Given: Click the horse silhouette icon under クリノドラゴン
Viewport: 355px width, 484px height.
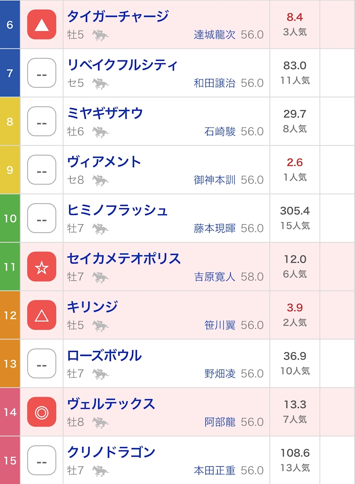Looking at the screenshot, I should 101,471.
